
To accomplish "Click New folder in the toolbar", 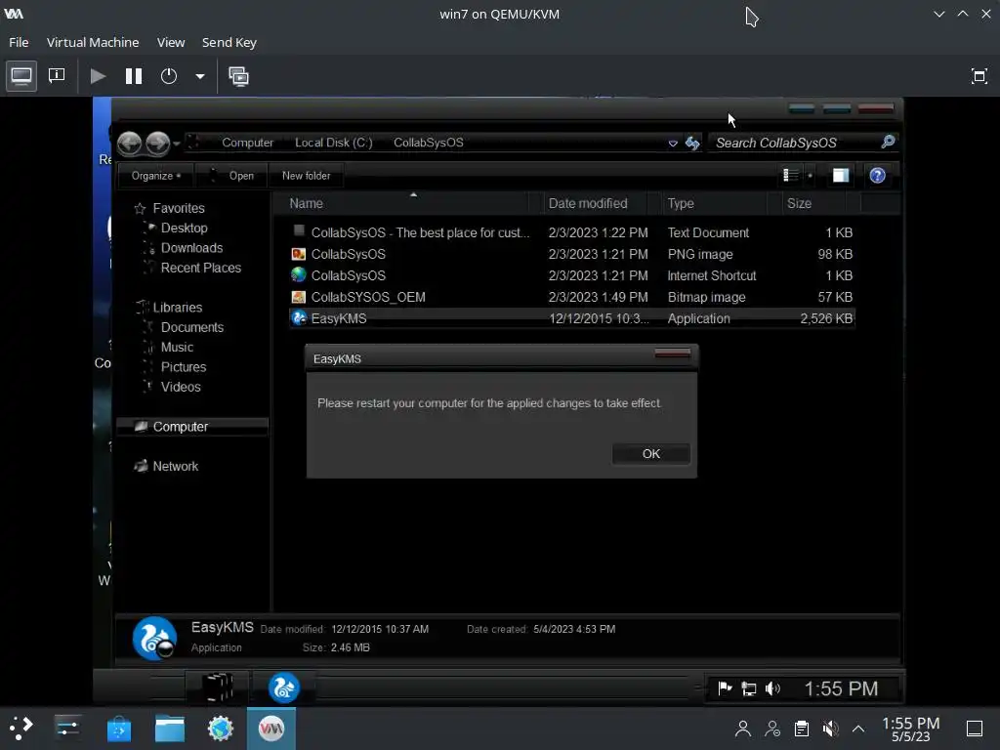I will pos(306,176).
